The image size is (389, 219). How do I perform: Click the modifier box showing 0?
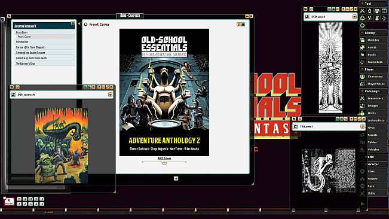pos(9,201)
